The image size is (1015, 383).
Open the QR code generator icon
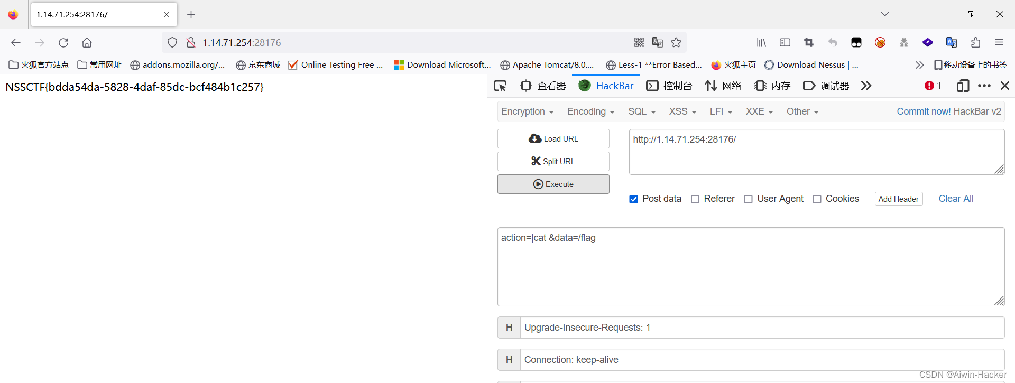639,43
